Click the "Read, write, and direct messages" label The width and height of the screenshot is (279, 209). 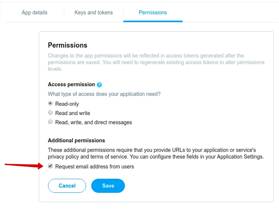94,122
